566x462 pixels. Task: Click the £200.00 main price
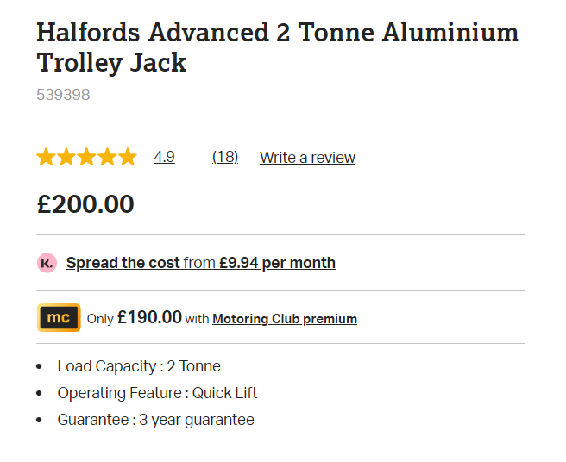[x=85, y=204]
